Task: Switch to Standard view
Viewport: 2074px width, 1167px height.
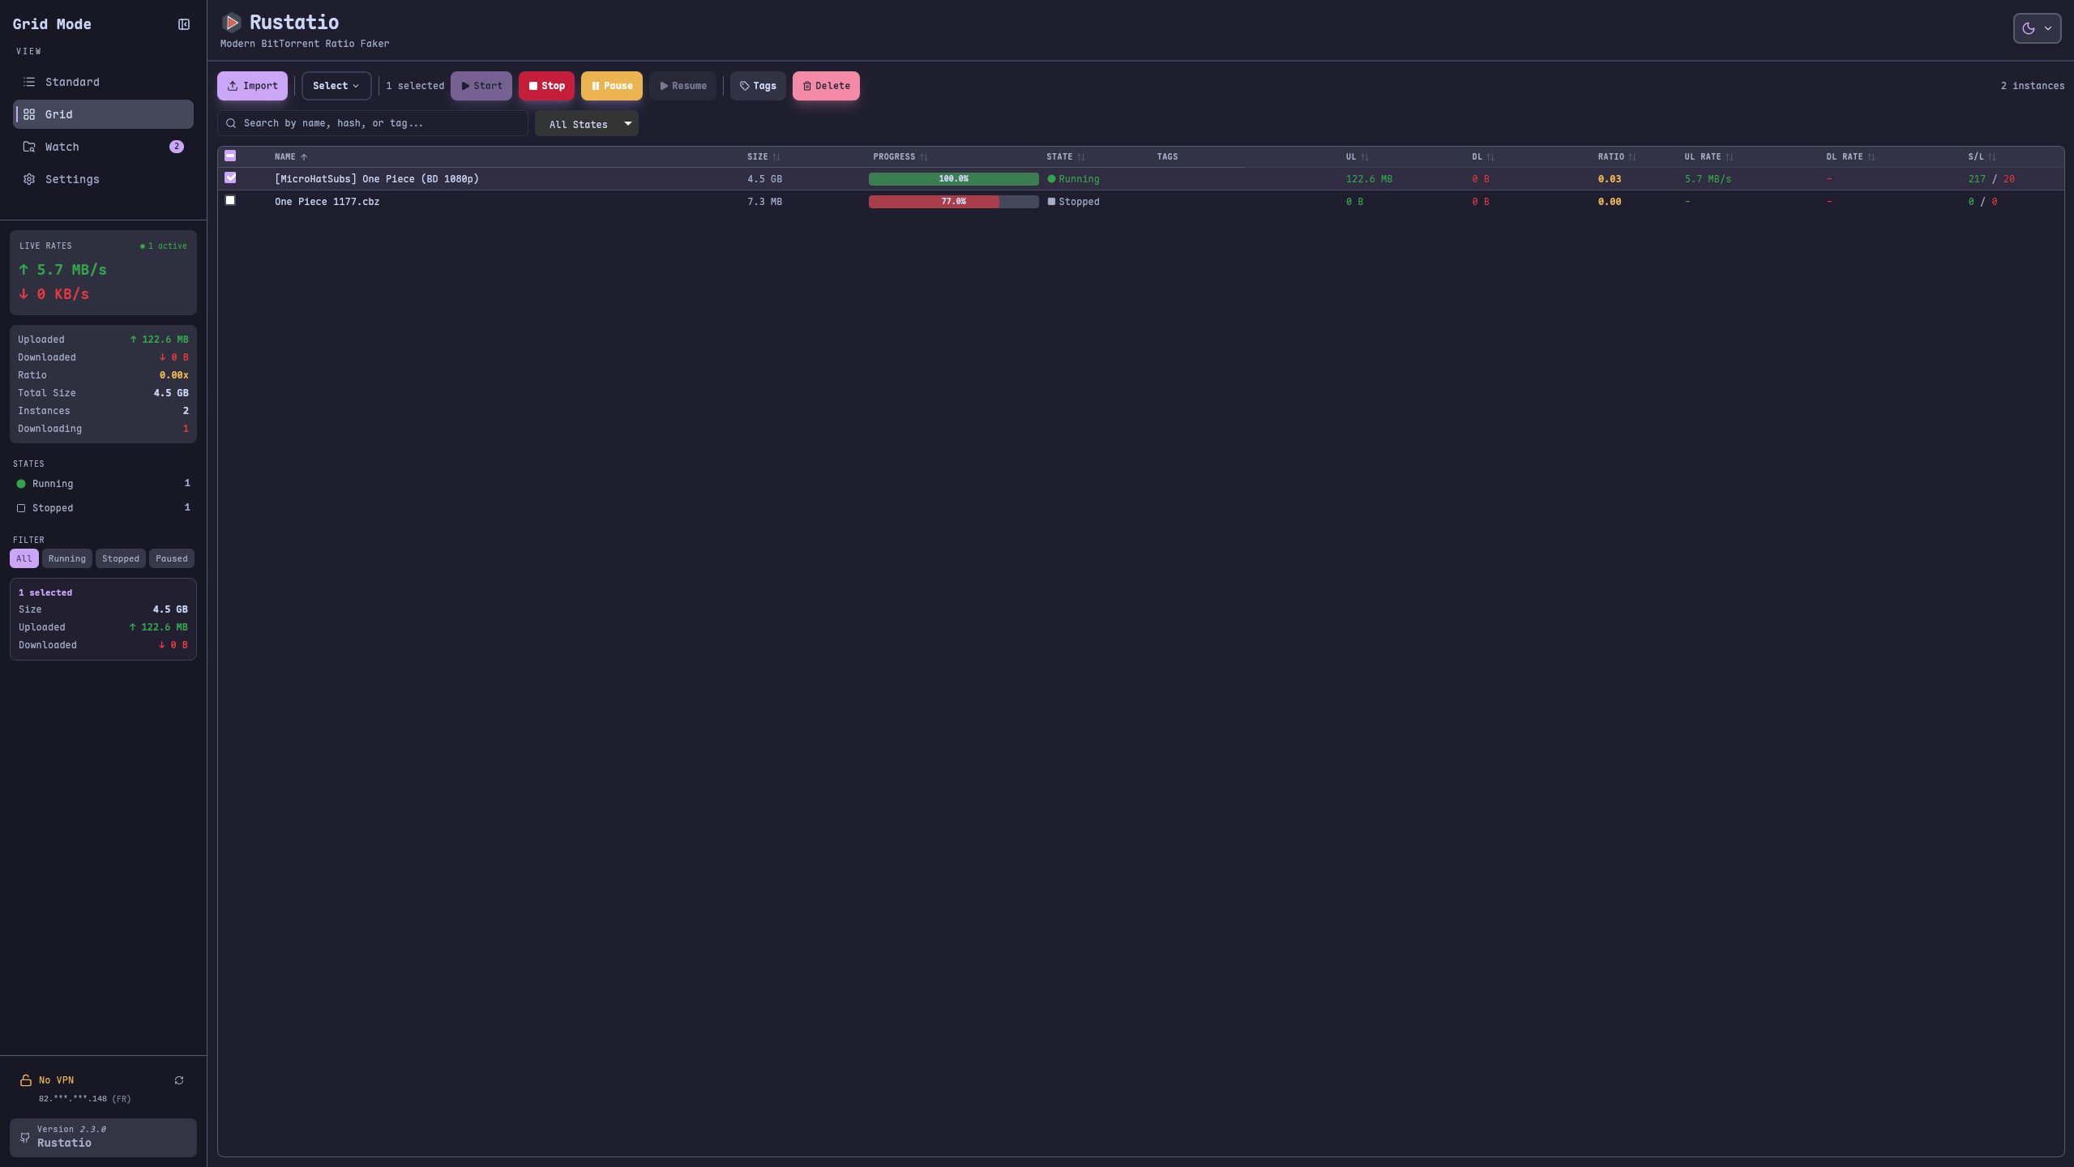Action: coord(72,82)
